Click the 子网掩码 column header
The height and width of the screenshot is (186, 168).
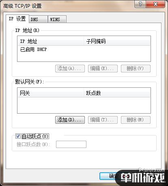tap(117, 41)
